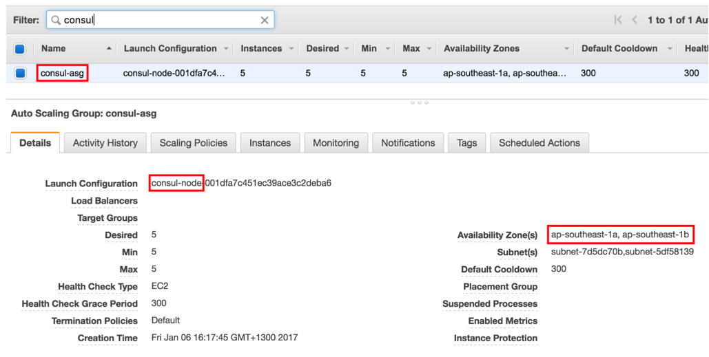Go to first page of results icon
The height and width of the screenshot is (357, 709).
617,20
